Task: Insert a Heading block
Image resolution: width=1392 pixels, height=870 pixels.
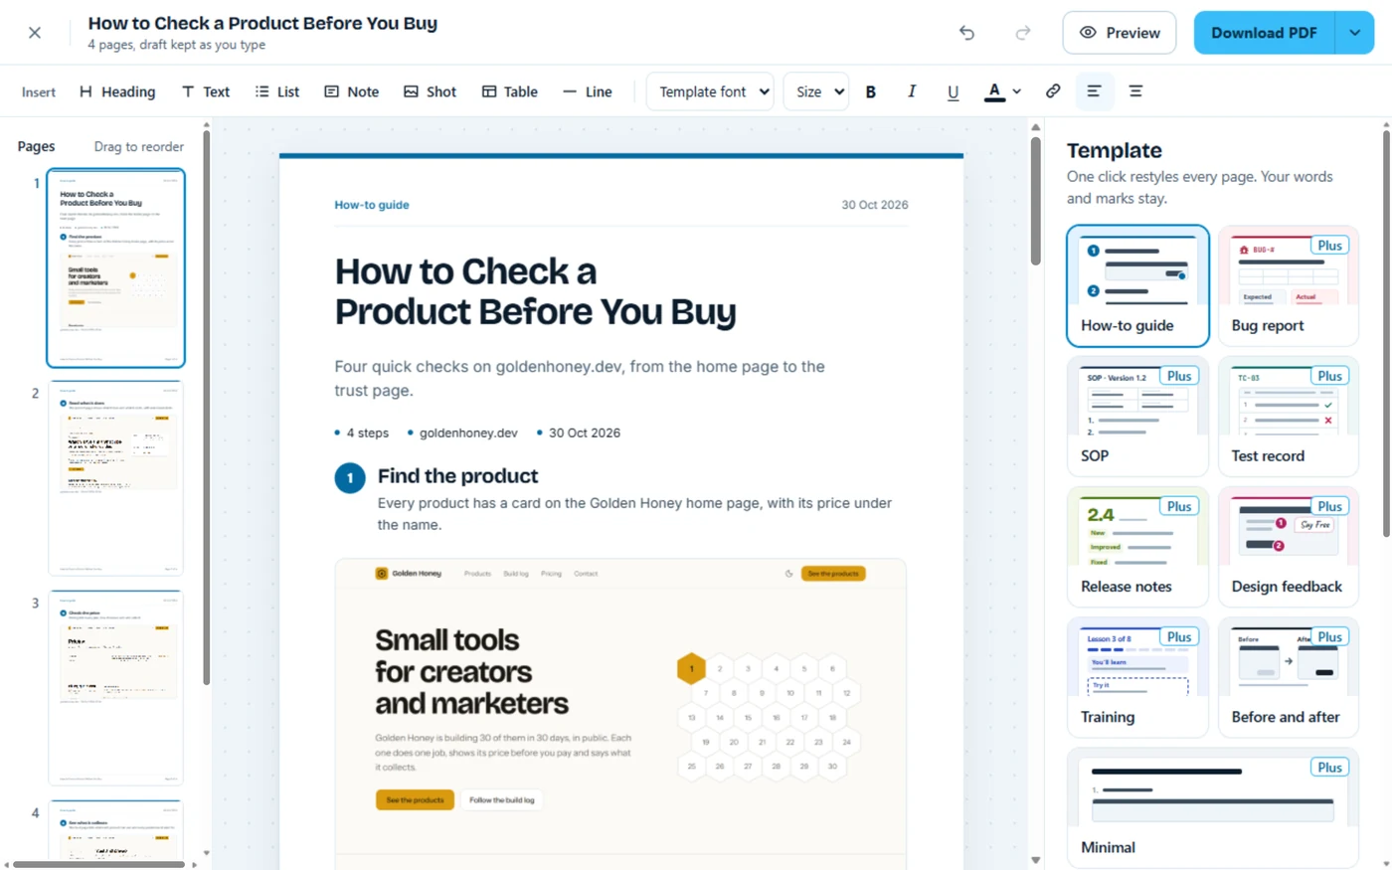Action: point(117,91)
